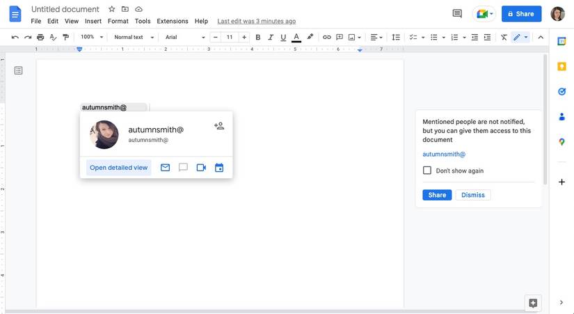Click the blue Share button at top
This screenshot has height=314, width=574.
(521, 14)
